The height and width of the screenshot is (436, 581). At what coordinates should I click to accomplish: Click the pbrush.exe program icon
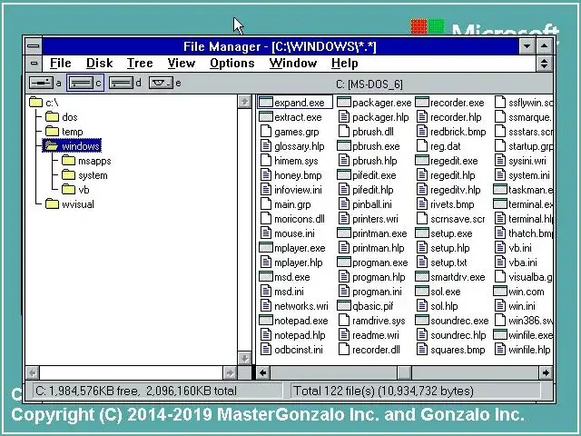pyautogui.click(x=344, y=146)
